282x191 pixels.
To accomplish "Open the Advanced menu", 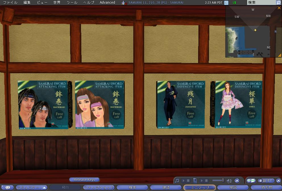I will (107, 3).
